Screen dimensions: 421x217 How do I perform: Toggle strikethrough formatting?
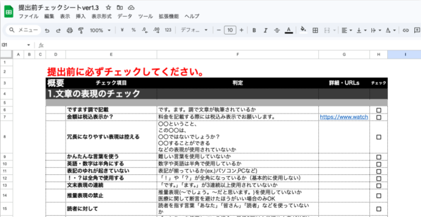pyautogui.click(x=277, y=30)
